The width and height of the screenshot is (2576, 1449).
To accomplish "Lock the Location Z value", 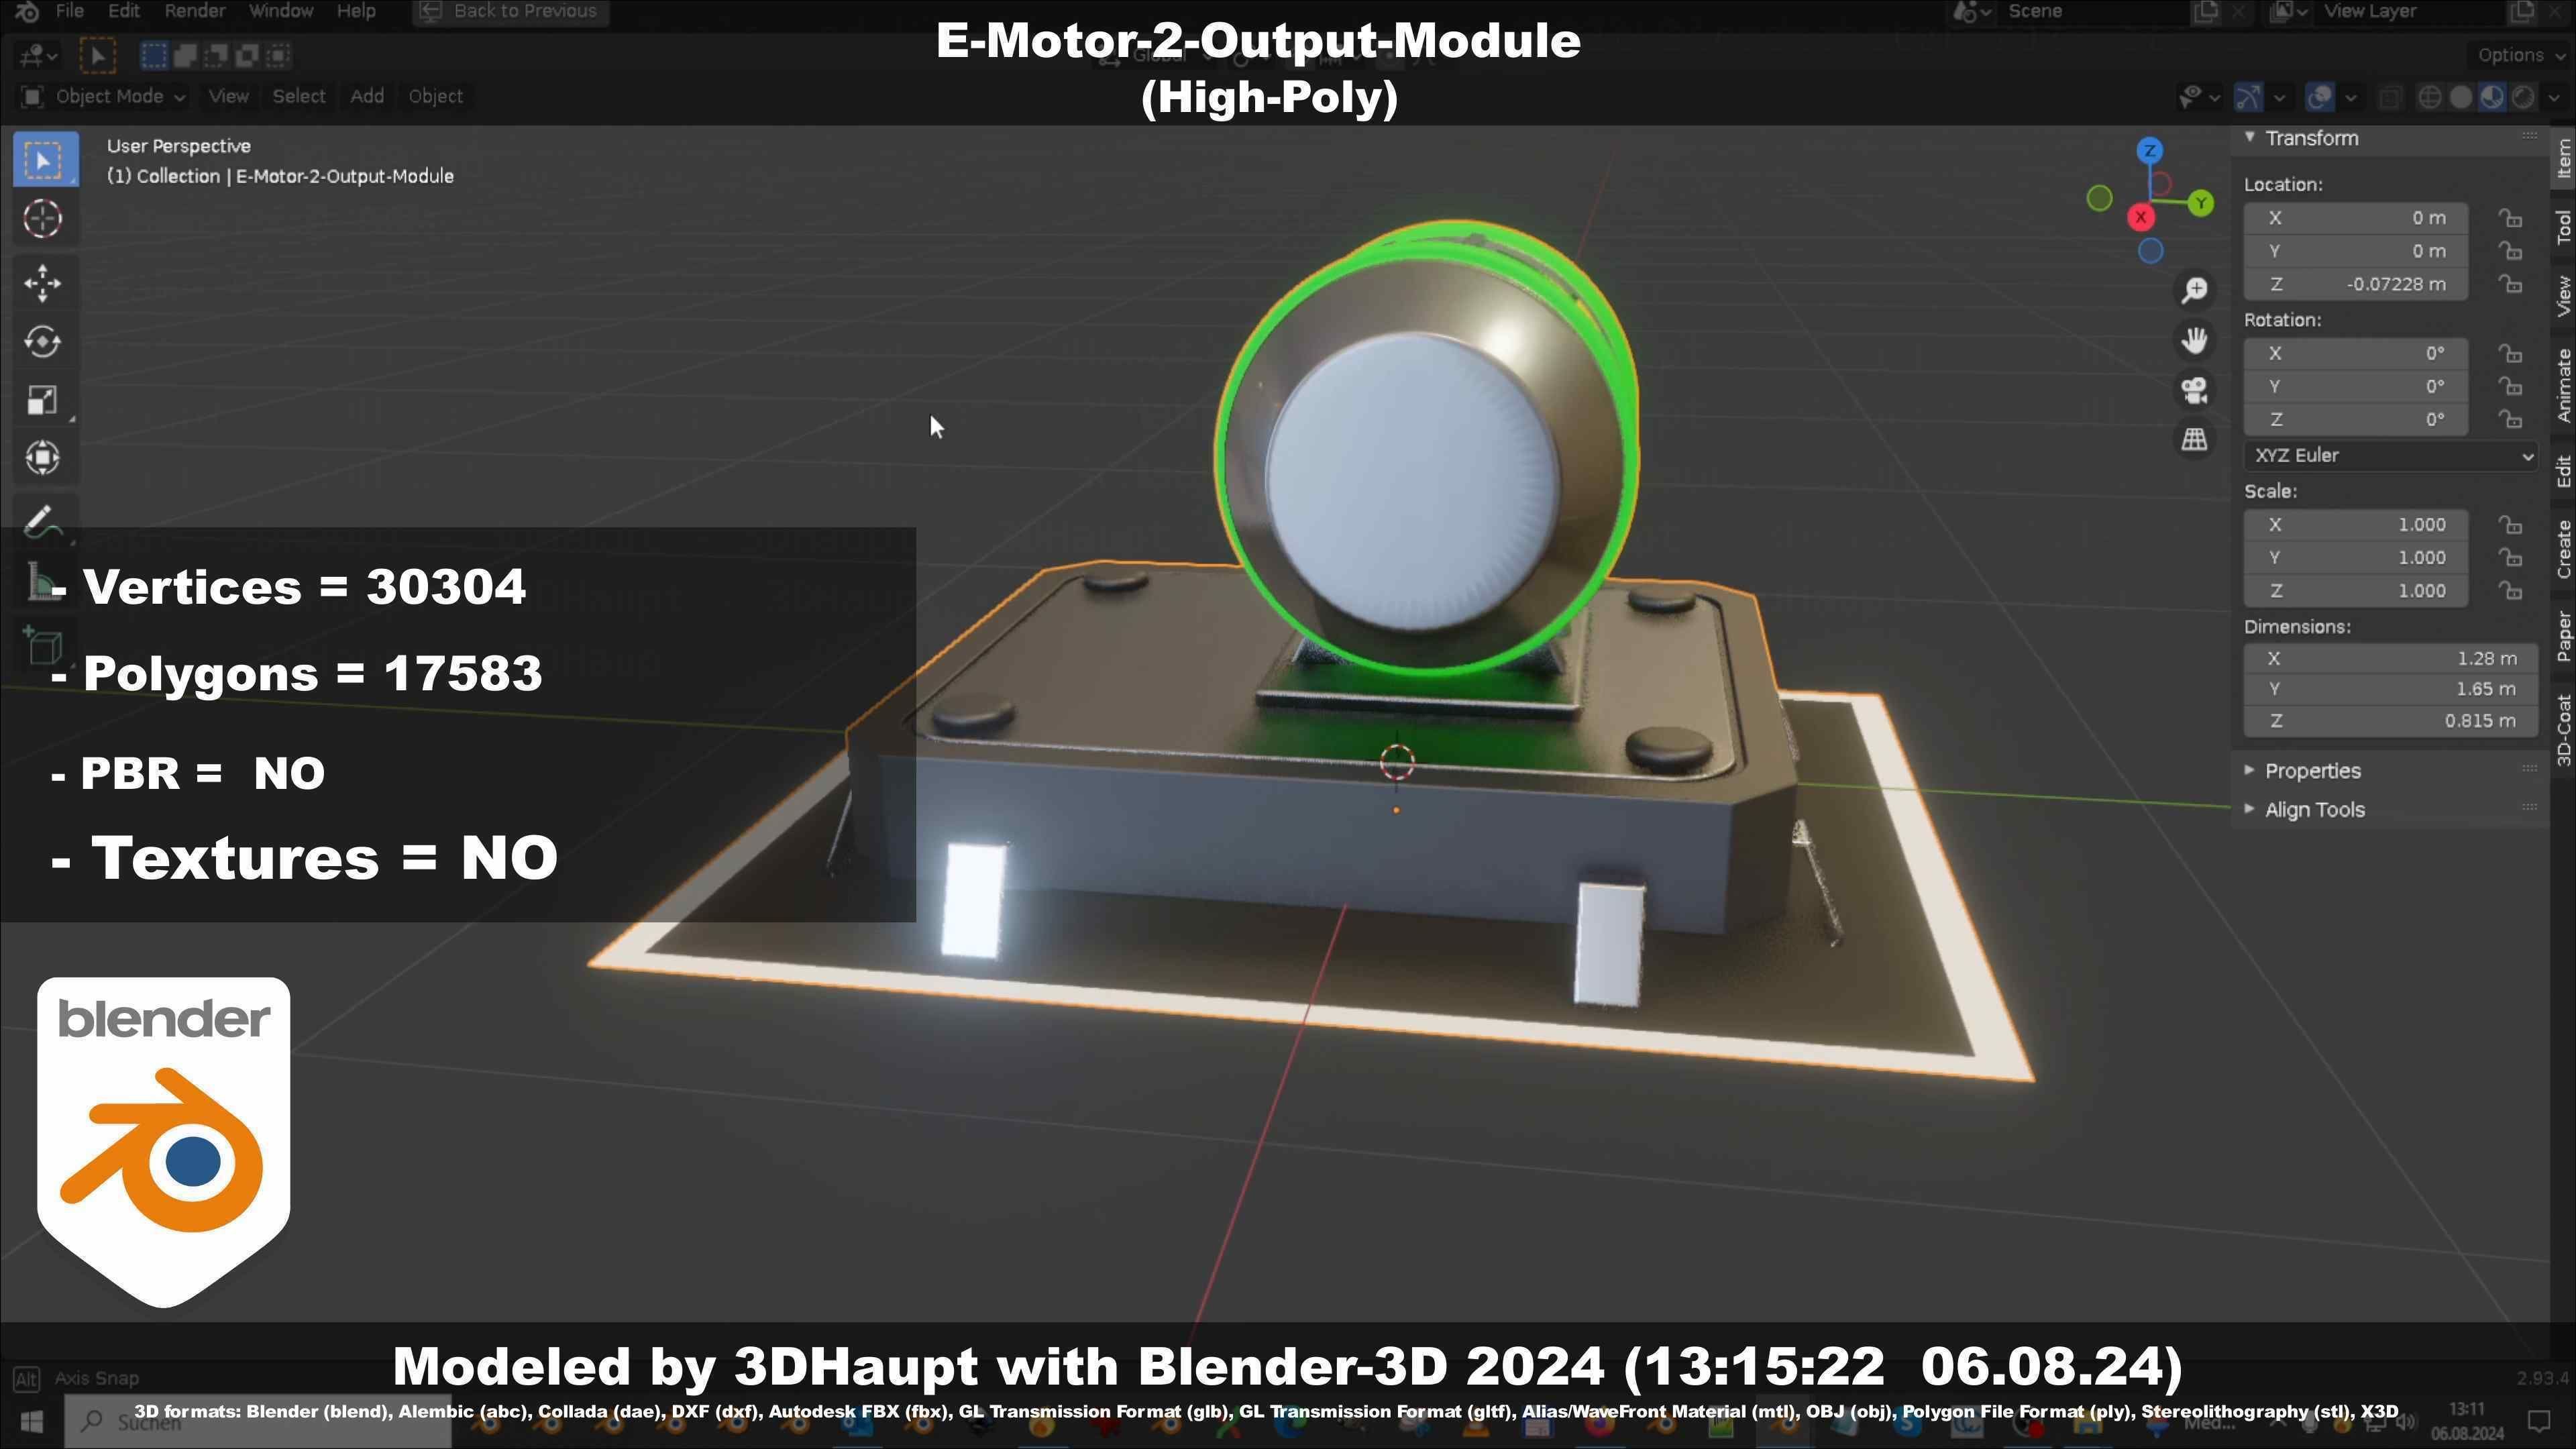I will (x=2510, y=284).
